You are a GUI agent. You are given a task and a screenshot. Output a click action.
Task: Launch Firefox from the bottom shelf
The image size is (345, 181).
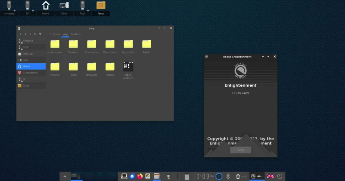(x=140, y=176)
